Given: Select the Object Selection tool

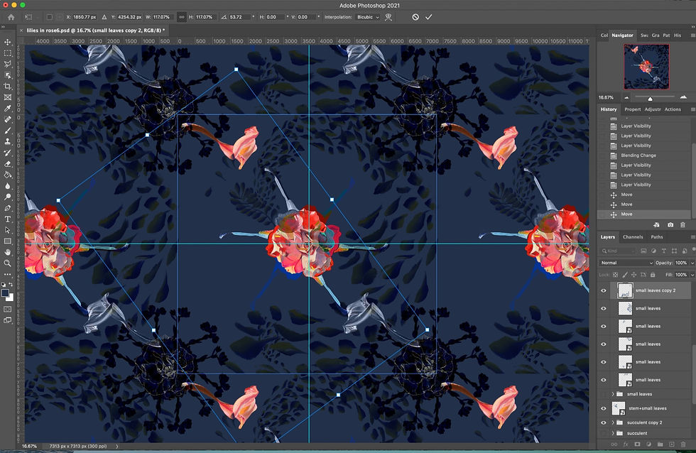Looking at the screenshot, I should click(x=8, y=75).
